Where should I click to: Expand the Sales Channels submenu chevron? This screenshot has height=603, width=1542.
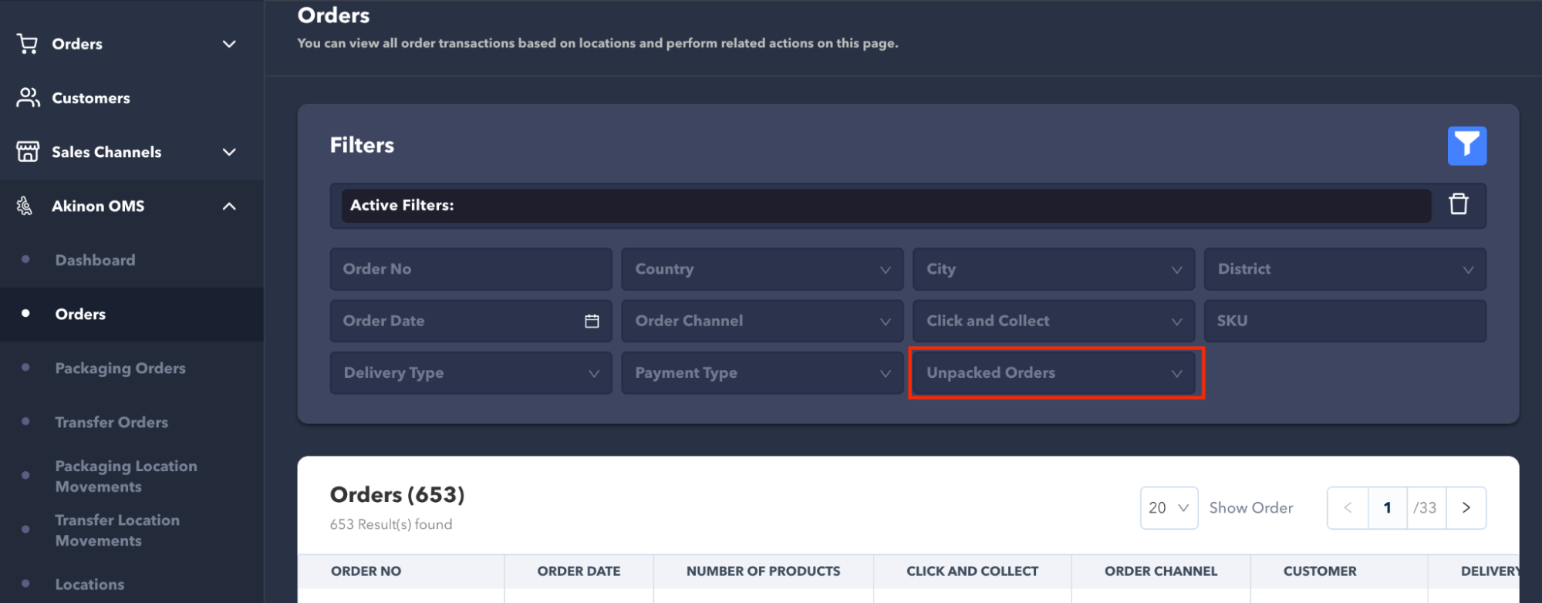[229, 152]
